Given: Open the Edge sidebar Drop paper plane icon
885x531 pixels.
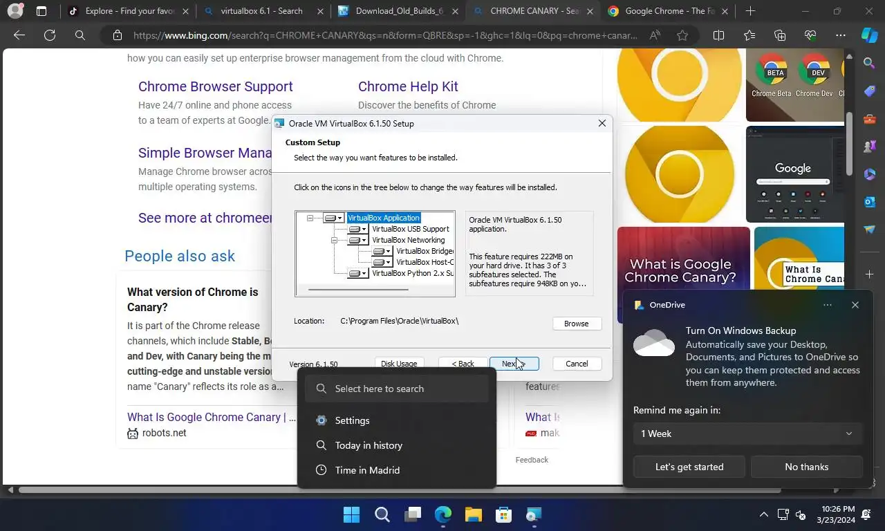Looking at the screenshot, I should pyautogui.click(x=869, y=230).
